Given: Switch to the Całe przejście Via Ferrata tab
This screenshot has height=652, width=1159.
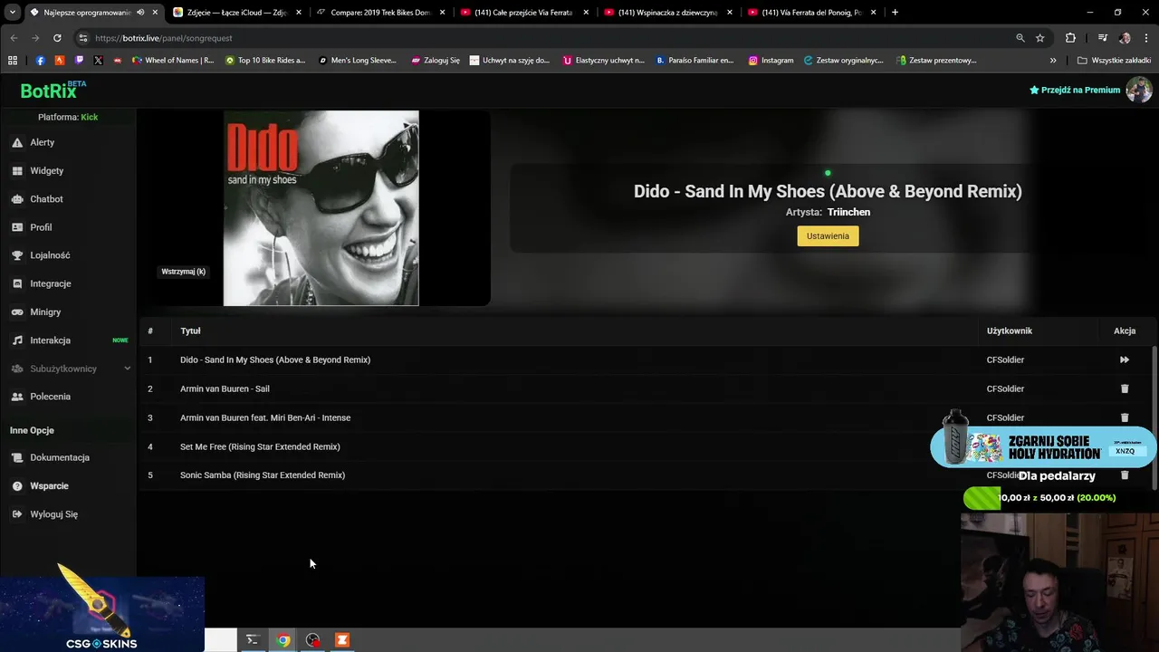Looking at the screenshot, I should (x=524, y=13).
